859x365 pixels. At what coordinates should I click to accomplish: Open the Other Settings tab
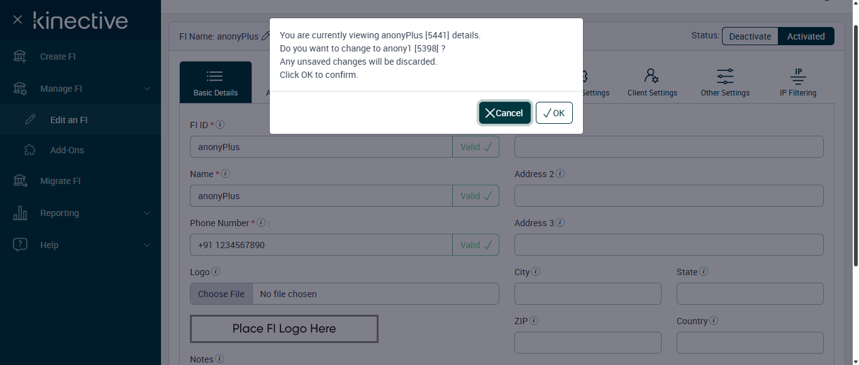[725, 82]
